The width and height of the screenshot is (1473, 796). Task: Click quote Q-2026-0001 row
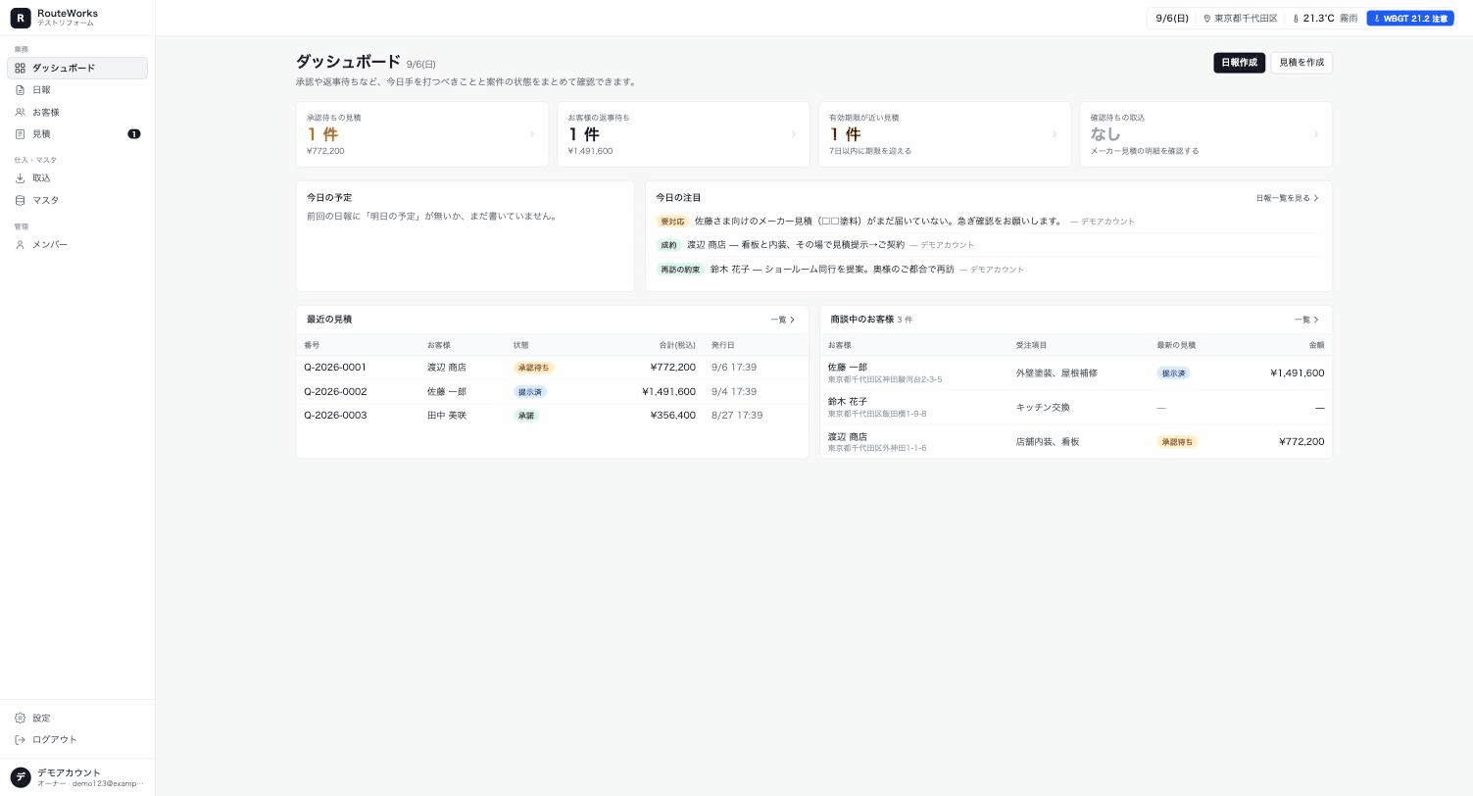pos(552,368)
